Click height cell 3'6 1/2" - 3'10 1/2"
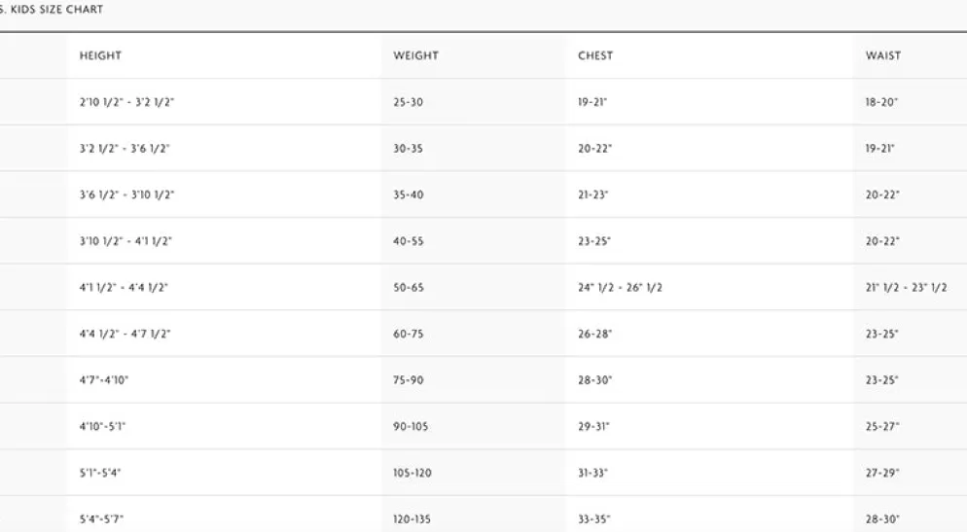This screenshot has height=532, width=967. [x=127, y=195]
